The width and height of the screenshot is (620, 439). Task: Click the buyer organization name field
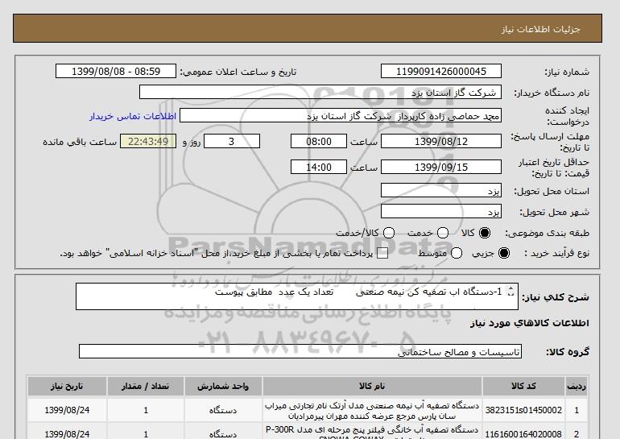(x=320, y=92)
